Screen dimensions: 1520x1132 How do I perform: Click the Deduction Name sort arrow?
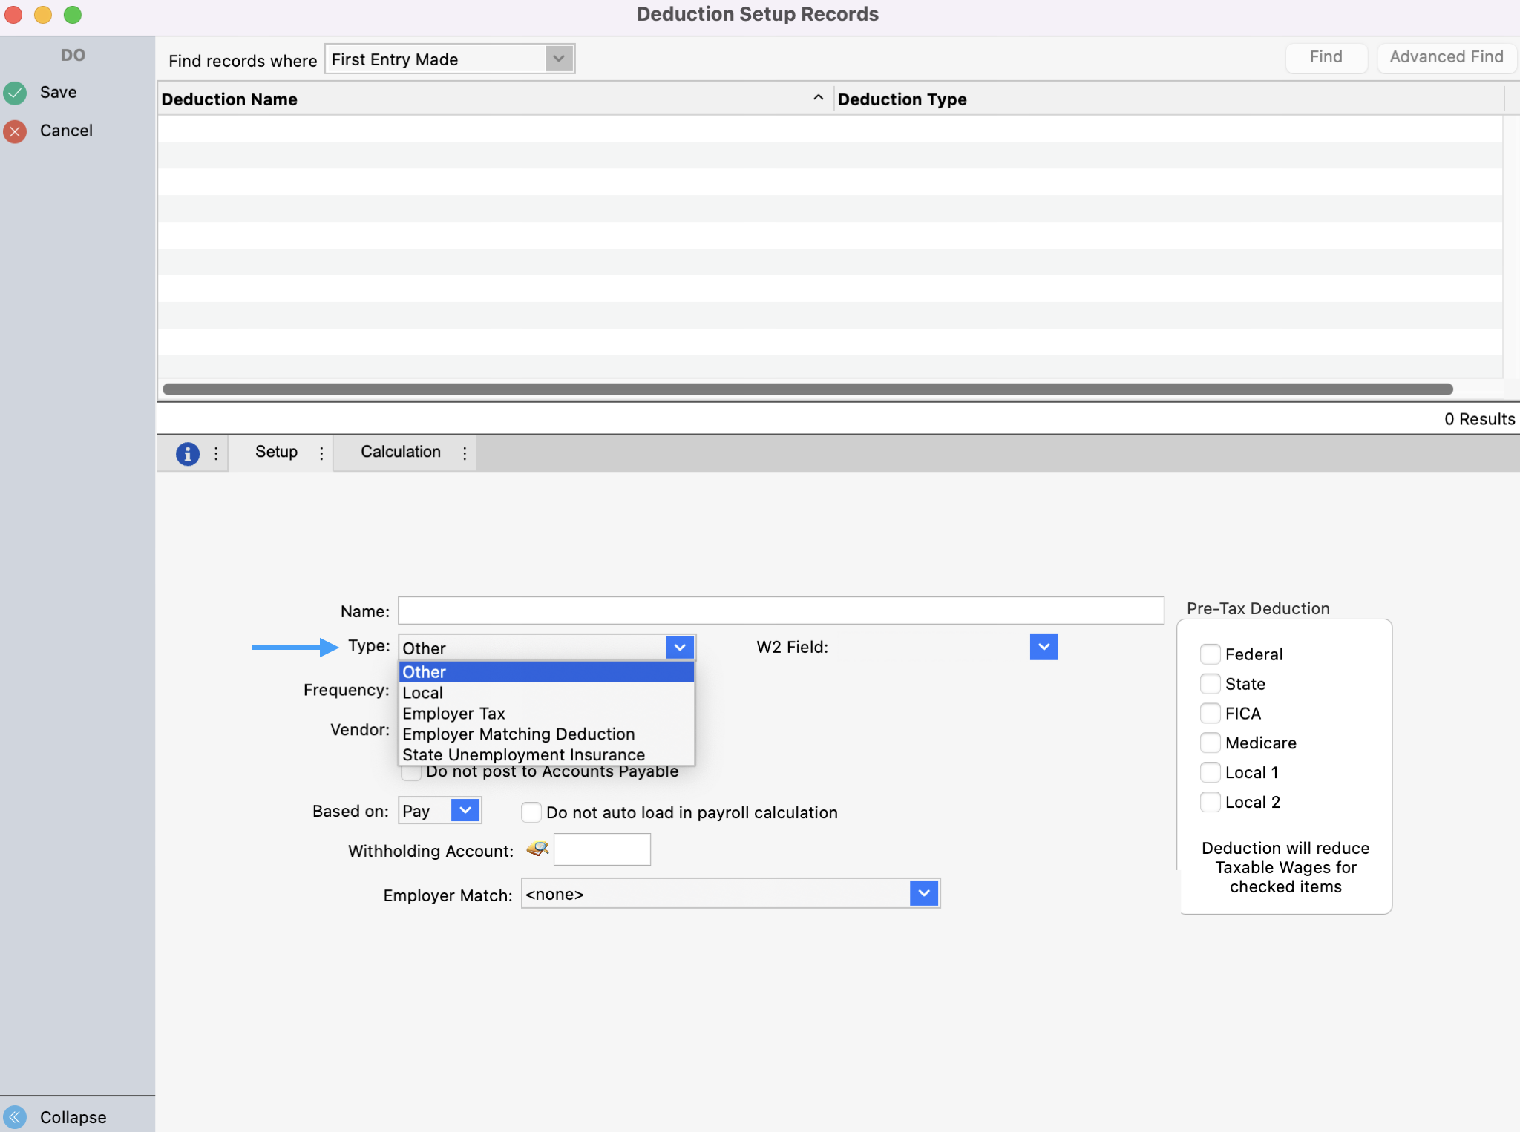[x=818, y=98]
